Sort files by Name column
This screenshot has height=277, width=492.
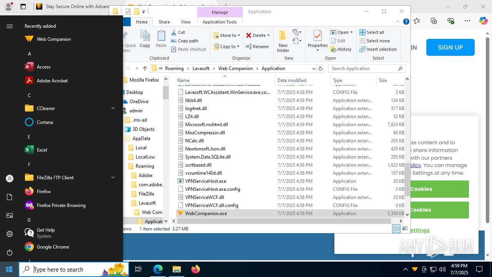point(225,80)
